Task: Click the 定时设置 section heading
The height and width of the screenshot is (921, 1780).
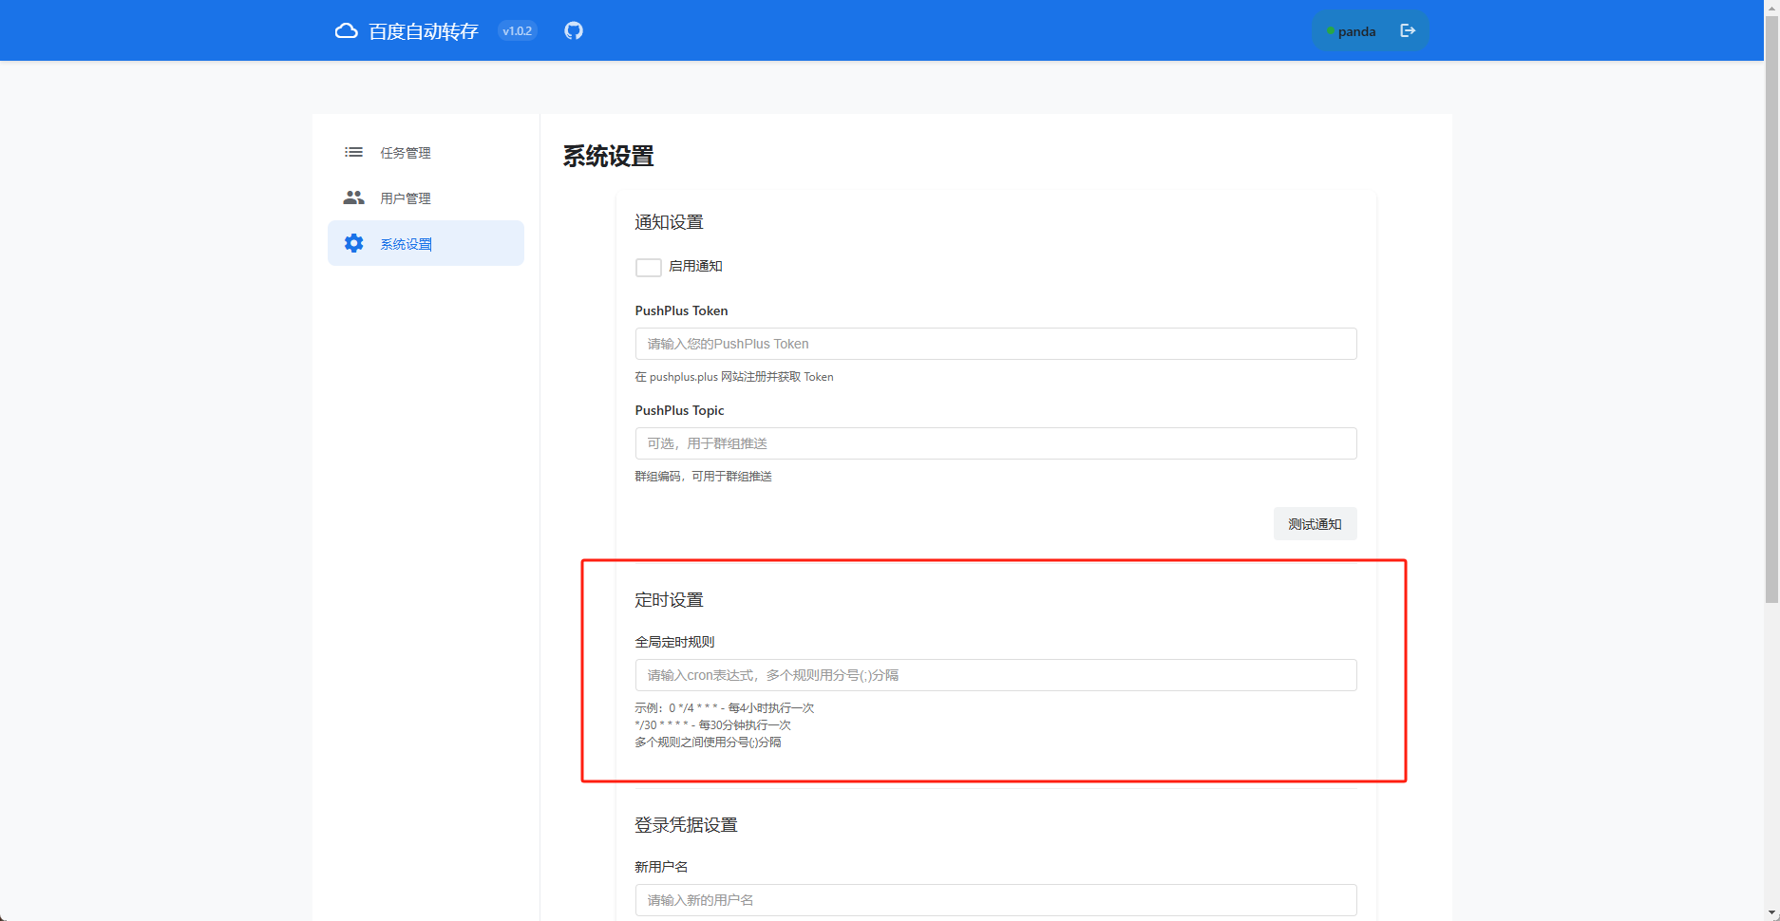Action: coord(669,600)
